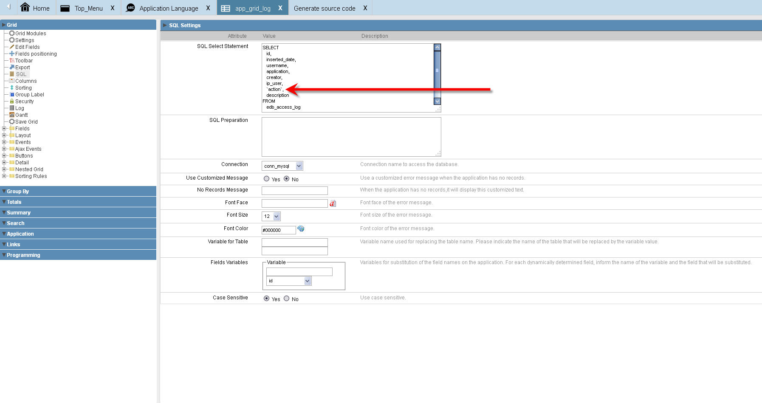Click the Group Label icon
Image resolution: width=762 pixels, height=403 pixels.
tap(12, 94)
